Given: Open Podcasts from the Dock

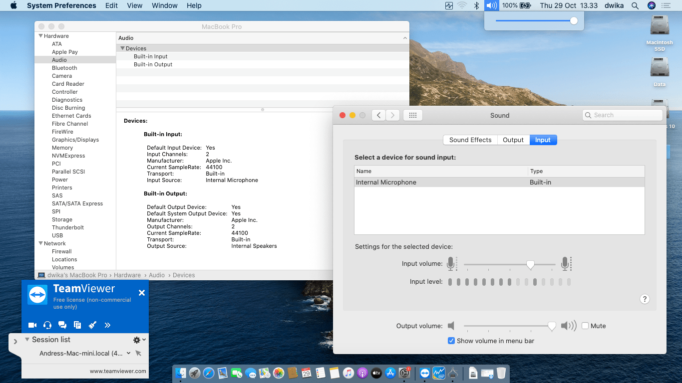Looking at the screenshot, I should coord(362,373).
